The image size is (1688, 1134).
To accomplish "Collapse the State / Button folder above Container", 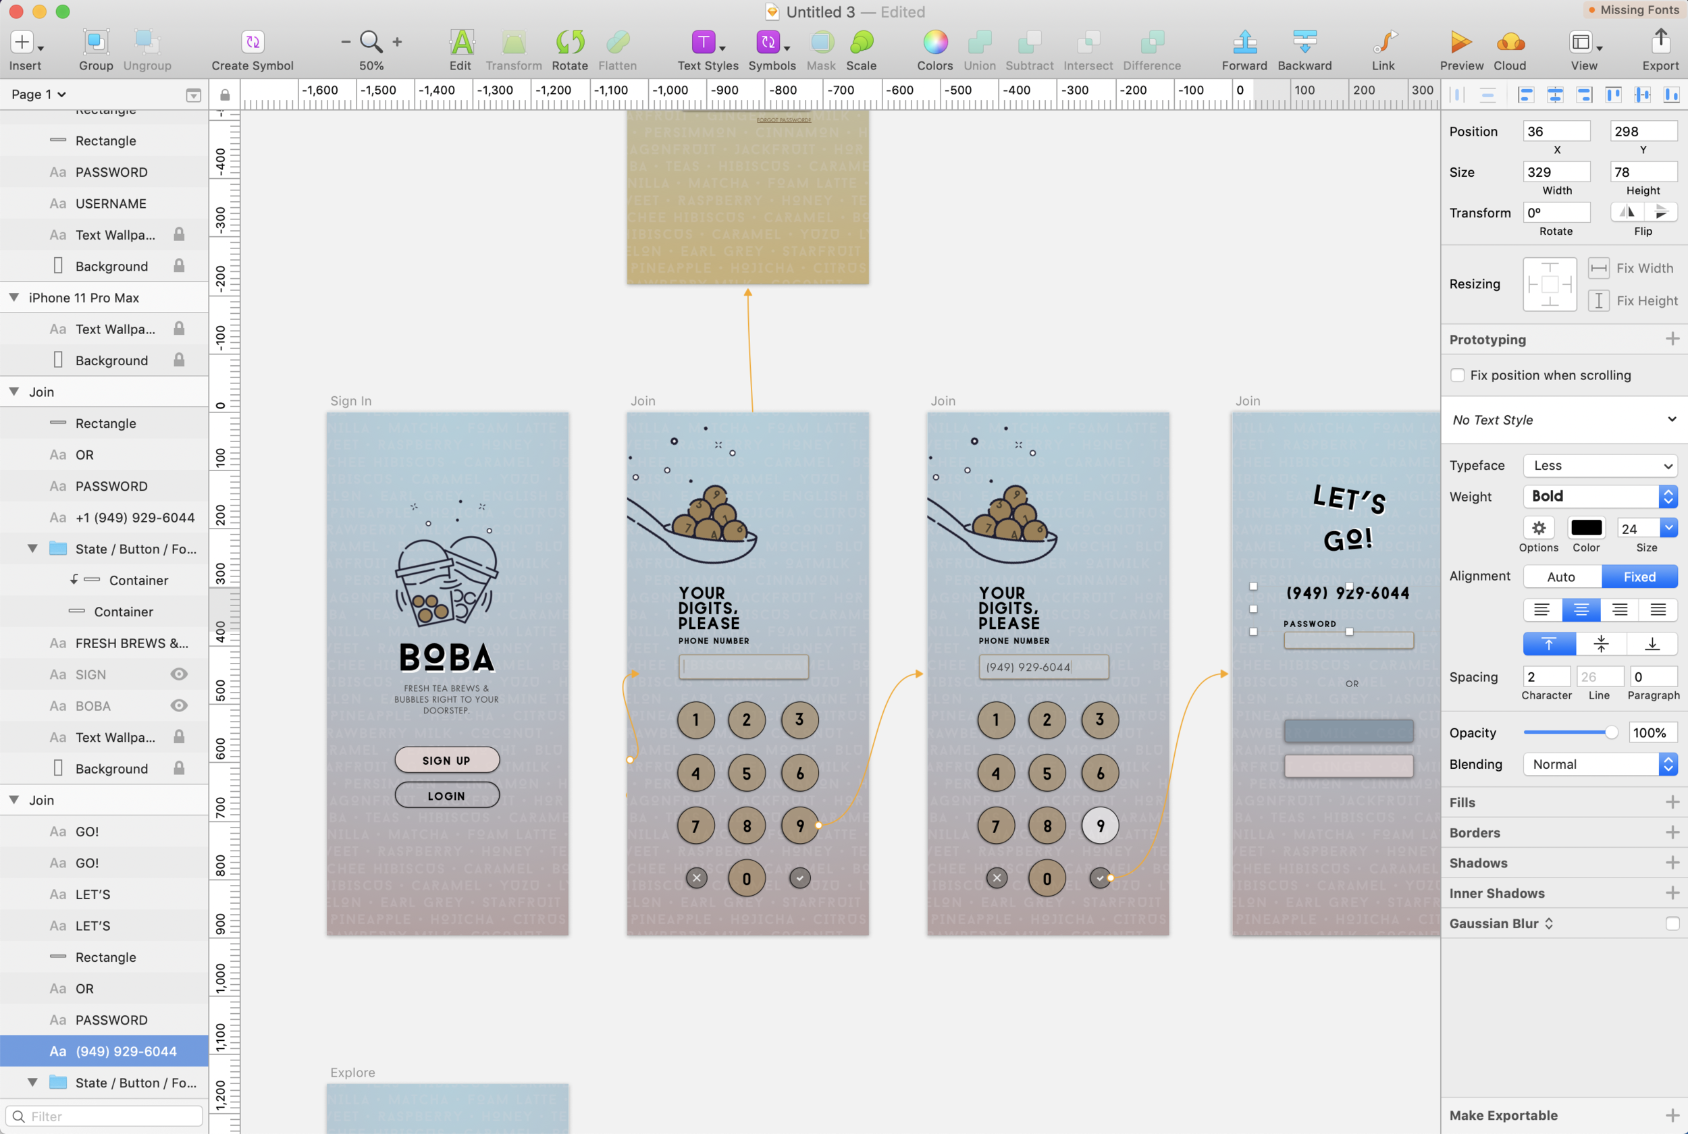I will [32, 548].
